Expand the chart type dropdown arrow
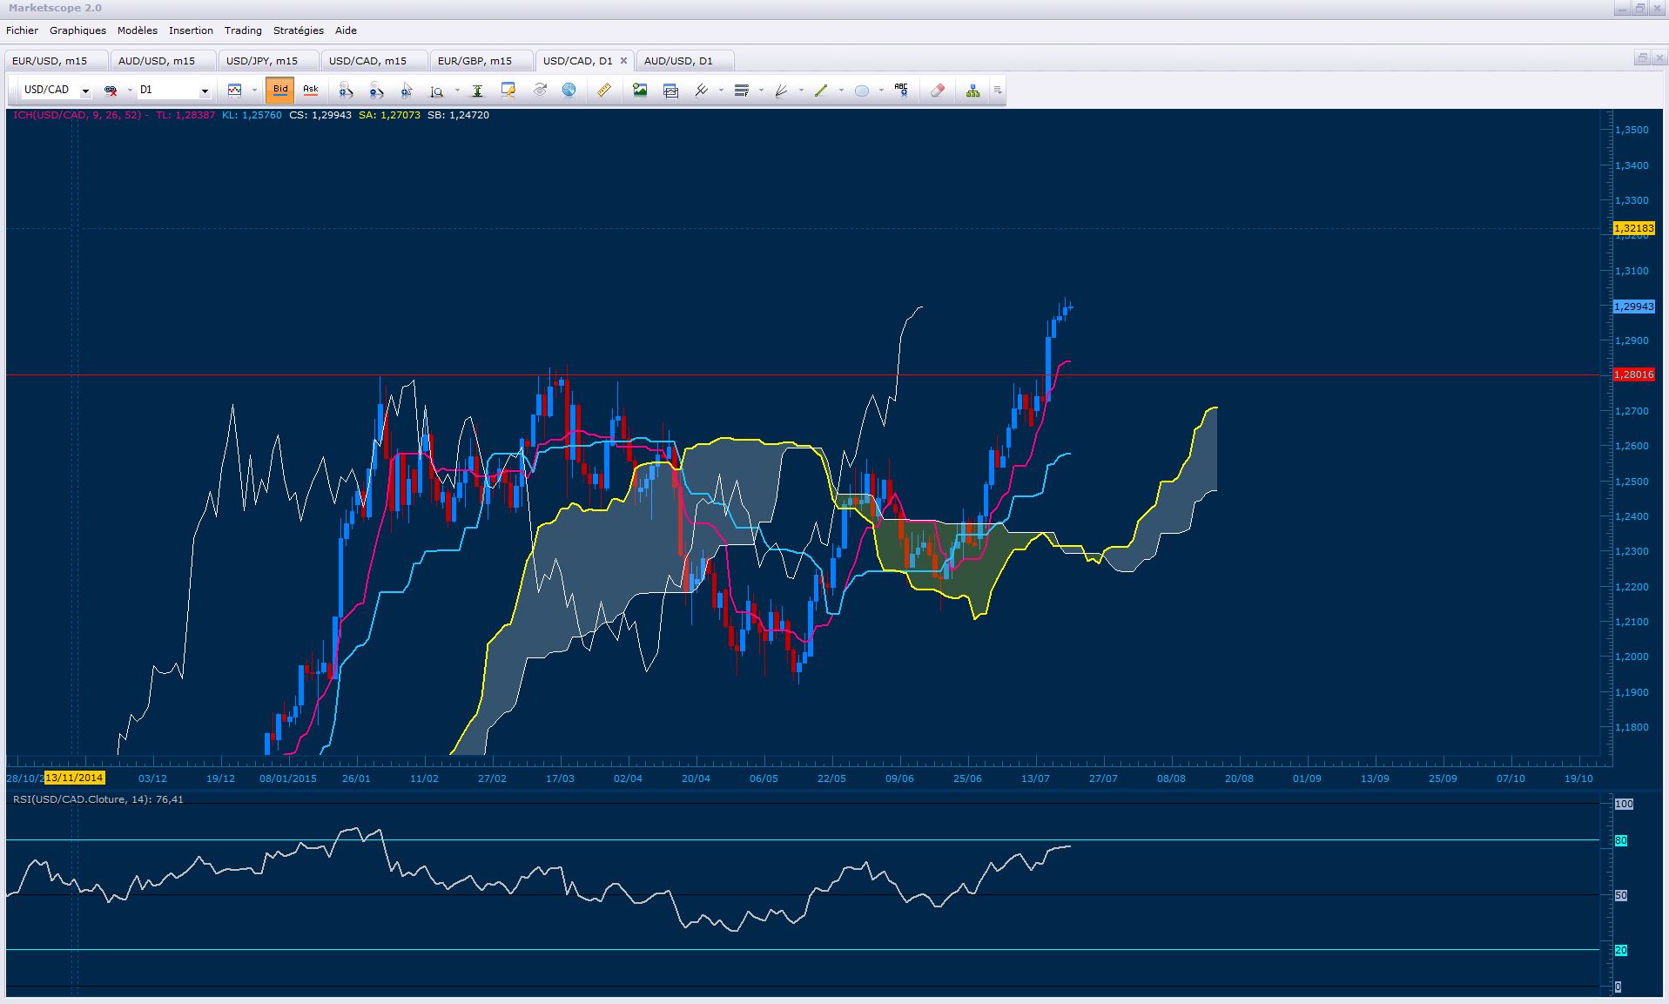Screen dimensions: 1669x1004 coord(254,90)
